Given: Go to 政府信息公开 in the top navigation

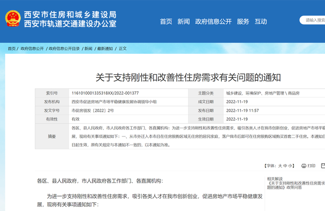Looking at the screenshot, I should tap(213, 21).
